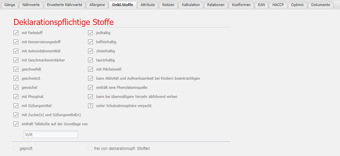Uncheck 'enthält eine Phenylalaninquelle'
Screen dimensions: 340x156
90,87
